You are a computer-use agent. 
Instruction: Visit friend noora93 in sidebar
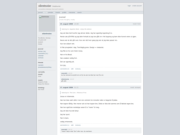pyautogui.click(x=41, y=65)
